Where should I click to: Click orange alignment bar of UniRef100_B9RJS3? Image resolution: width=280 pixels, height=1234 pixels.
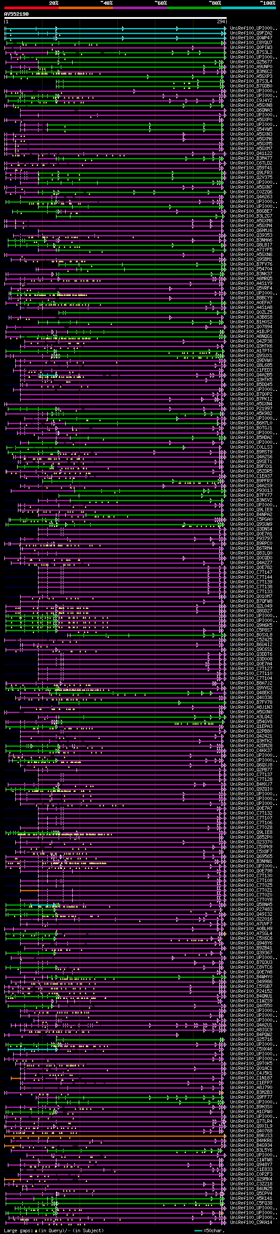tap(115, 1136)
